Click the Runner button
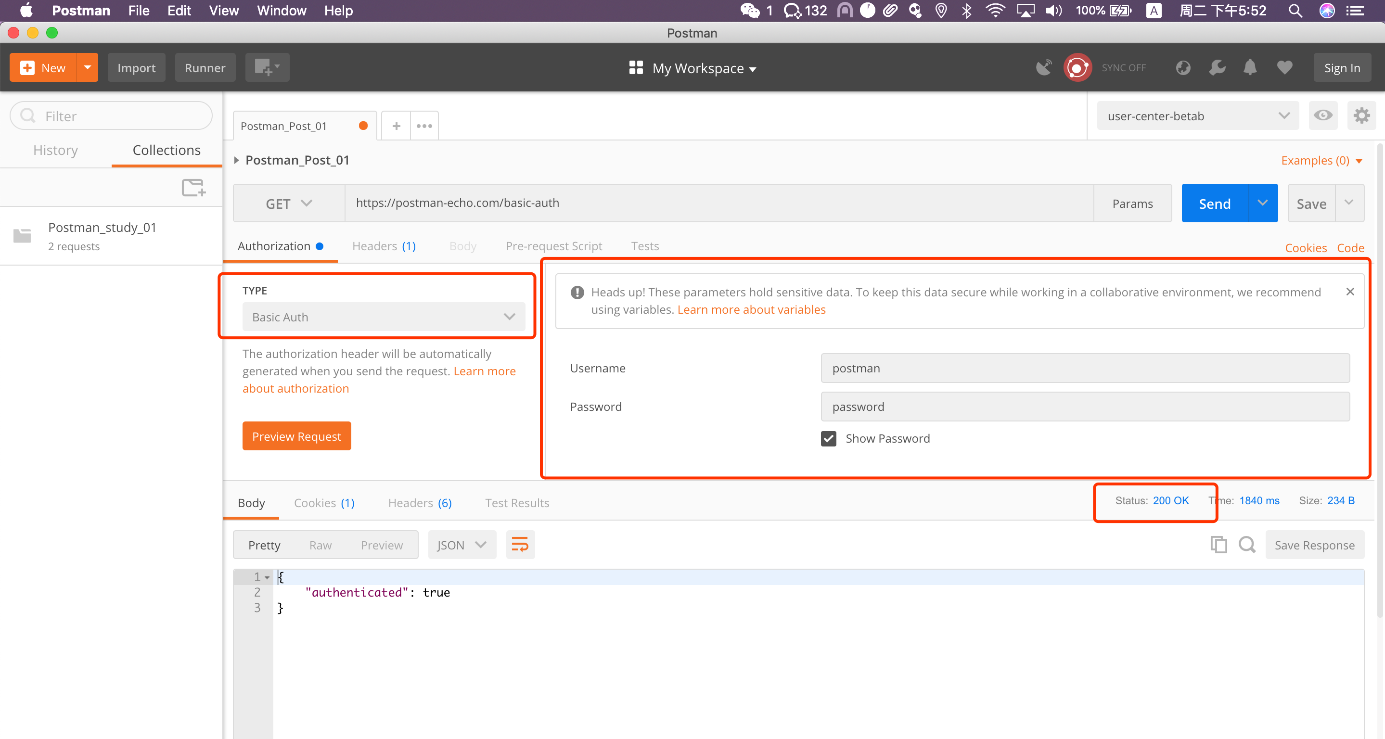The height and width of the screenshot is (739, 1385). click(x=205, y=68)
